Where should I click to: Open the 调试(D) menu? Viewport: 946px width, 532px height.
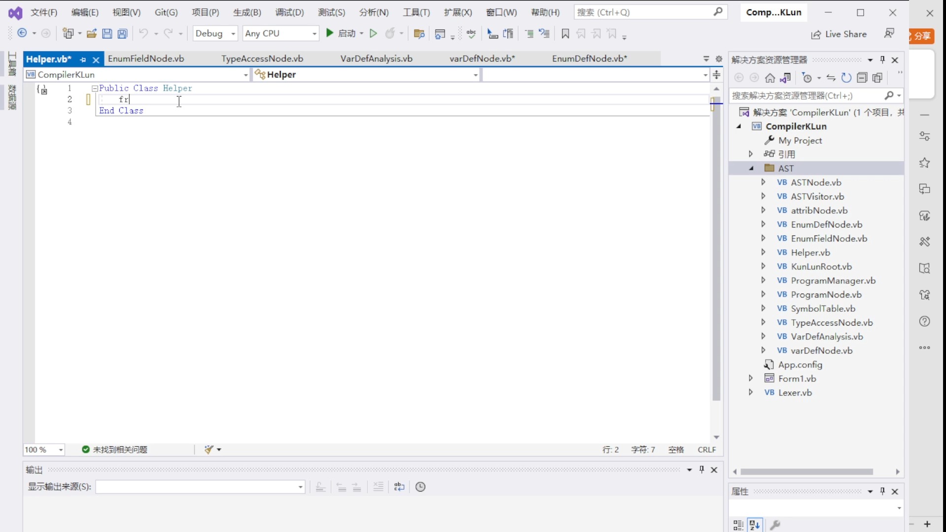coord(289,12)
